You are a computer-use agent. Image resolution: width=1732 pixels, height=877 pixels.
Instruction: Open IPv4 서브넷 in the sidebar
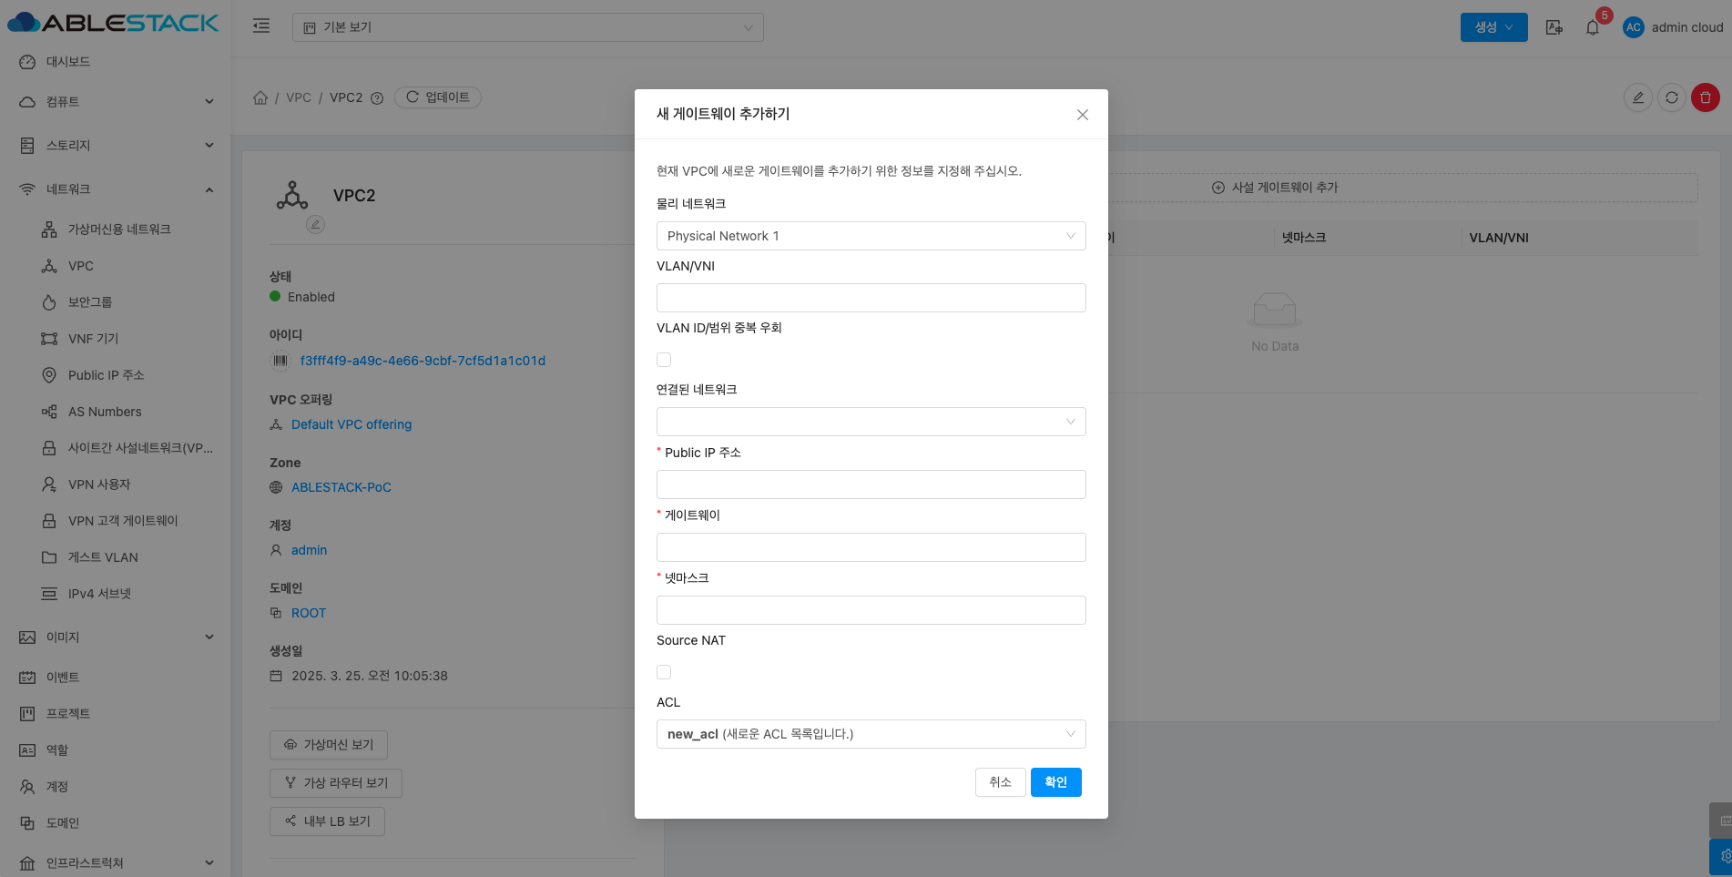point(116,594)
